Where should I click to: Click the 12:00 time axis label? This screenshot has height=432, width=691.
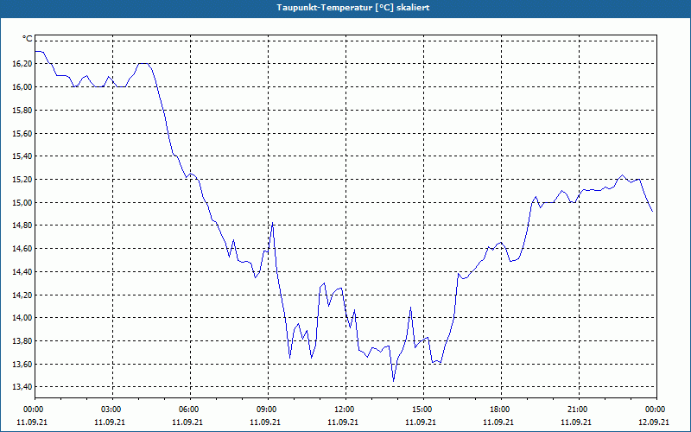tap(345, 410)
